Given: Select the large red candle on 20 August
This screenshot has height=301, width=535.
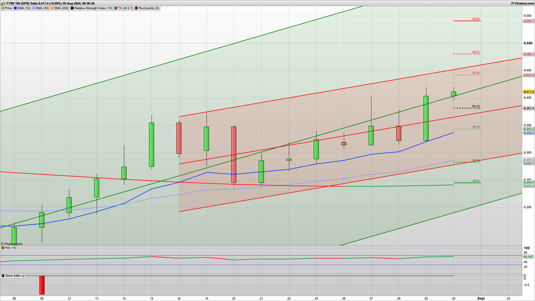Looking at the screenshot, I should (x=234, y=155).
